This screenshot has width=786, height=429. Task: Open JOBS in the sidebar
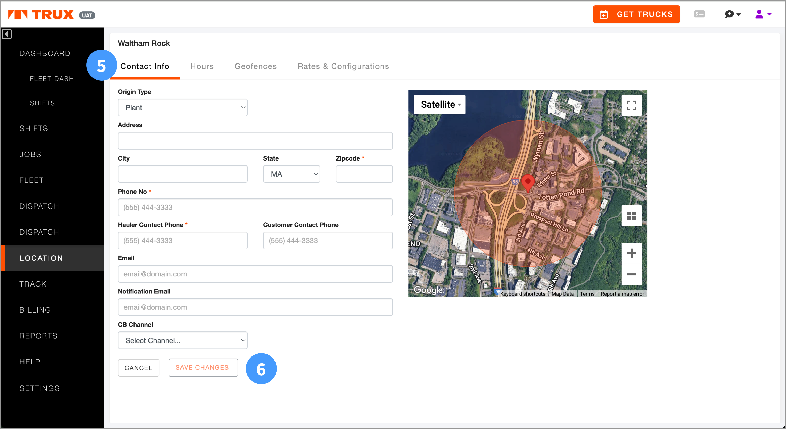pyautogui.click(x=30, y=154)
